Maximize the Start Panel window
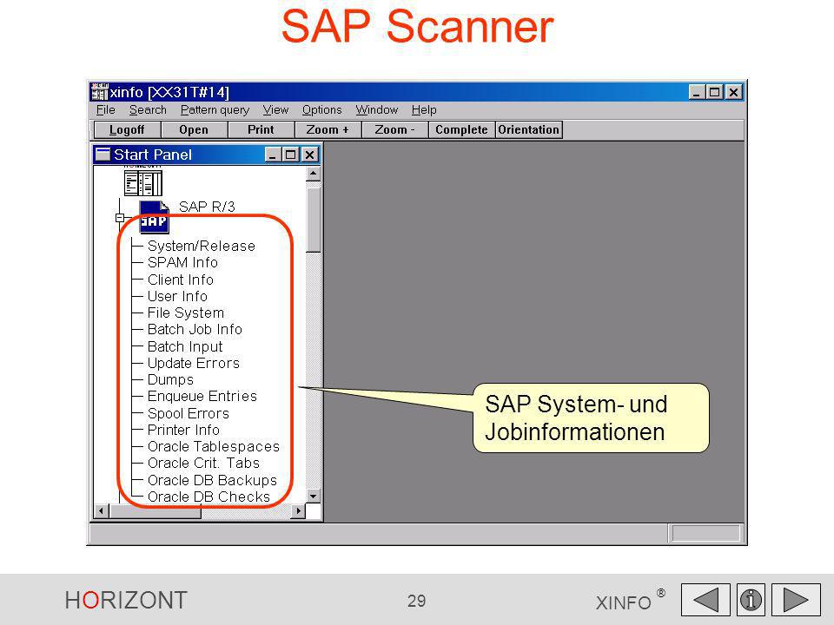834x625 pixels. tap(290, 155)
